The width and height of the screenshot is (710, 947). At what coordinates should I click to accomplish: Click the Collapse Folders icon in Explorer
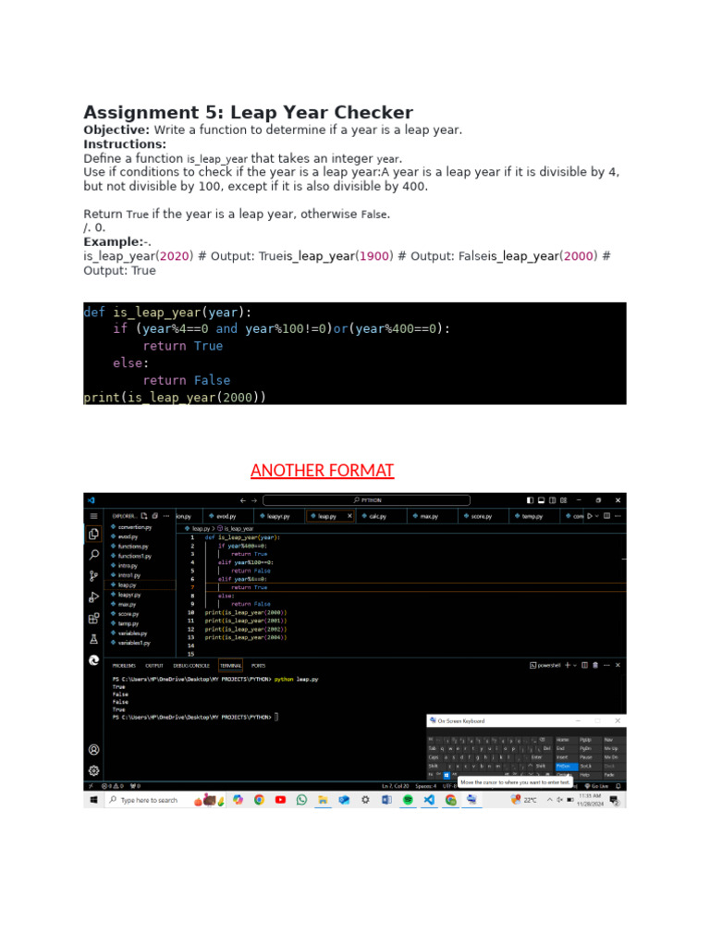(155, 516)
